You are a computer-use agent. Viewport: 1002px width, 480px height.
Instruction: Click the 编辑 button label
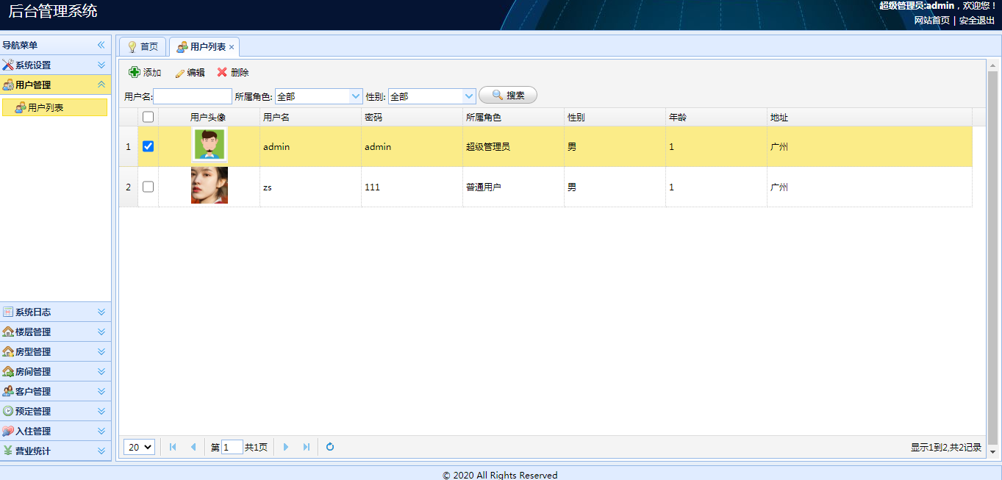point(196,73)
